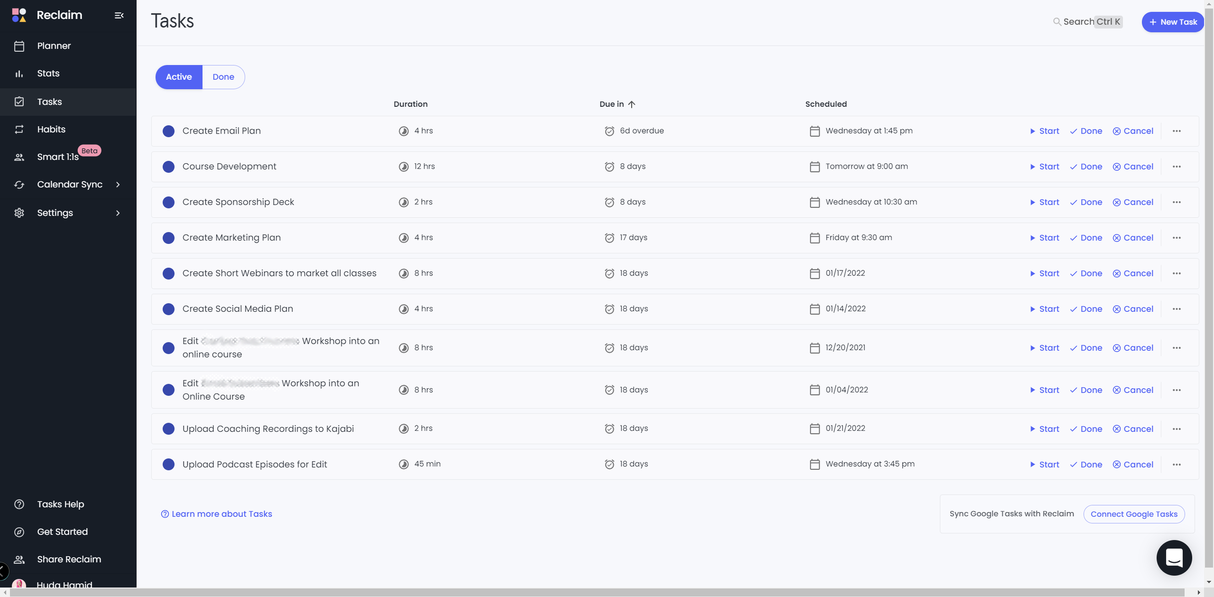
Task: Mark Upload Podcast Episodes for Edit Done
Action: pyautogui.click(x=1086, y=465)
